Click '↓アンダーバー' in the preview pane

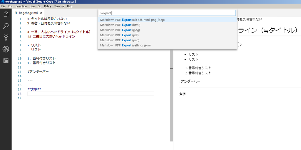(x=190, y=81)
